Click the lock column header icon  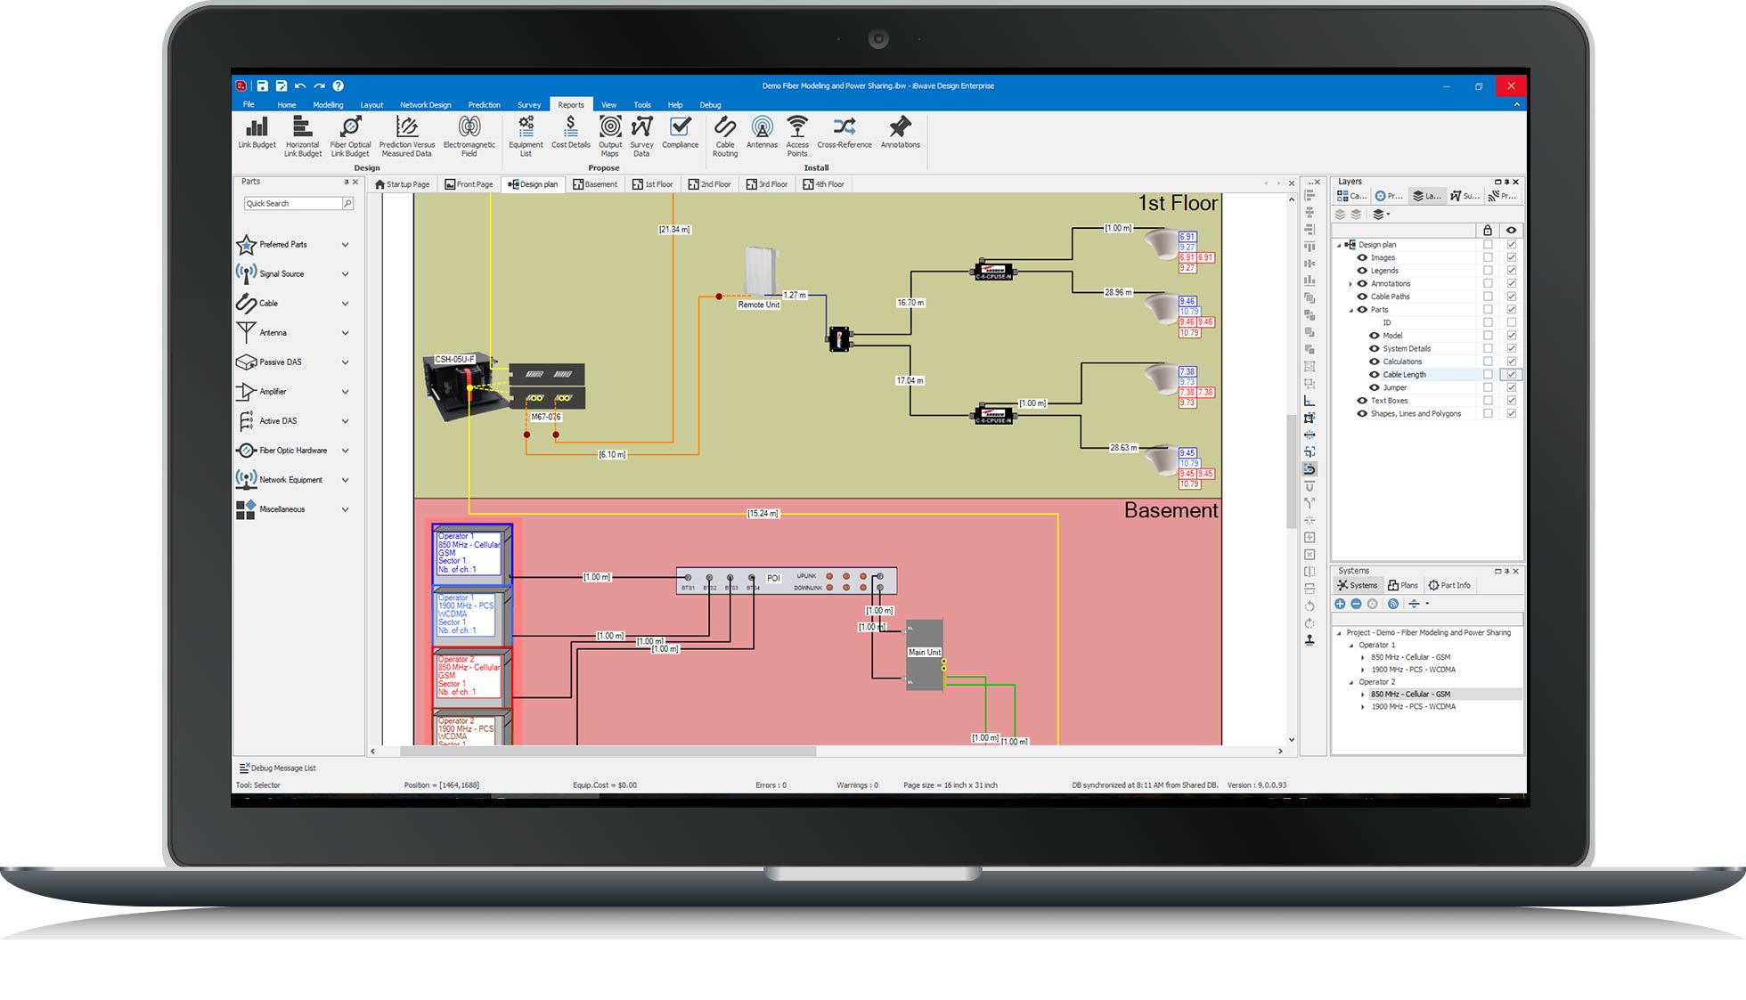click(x=1487, y=230)
